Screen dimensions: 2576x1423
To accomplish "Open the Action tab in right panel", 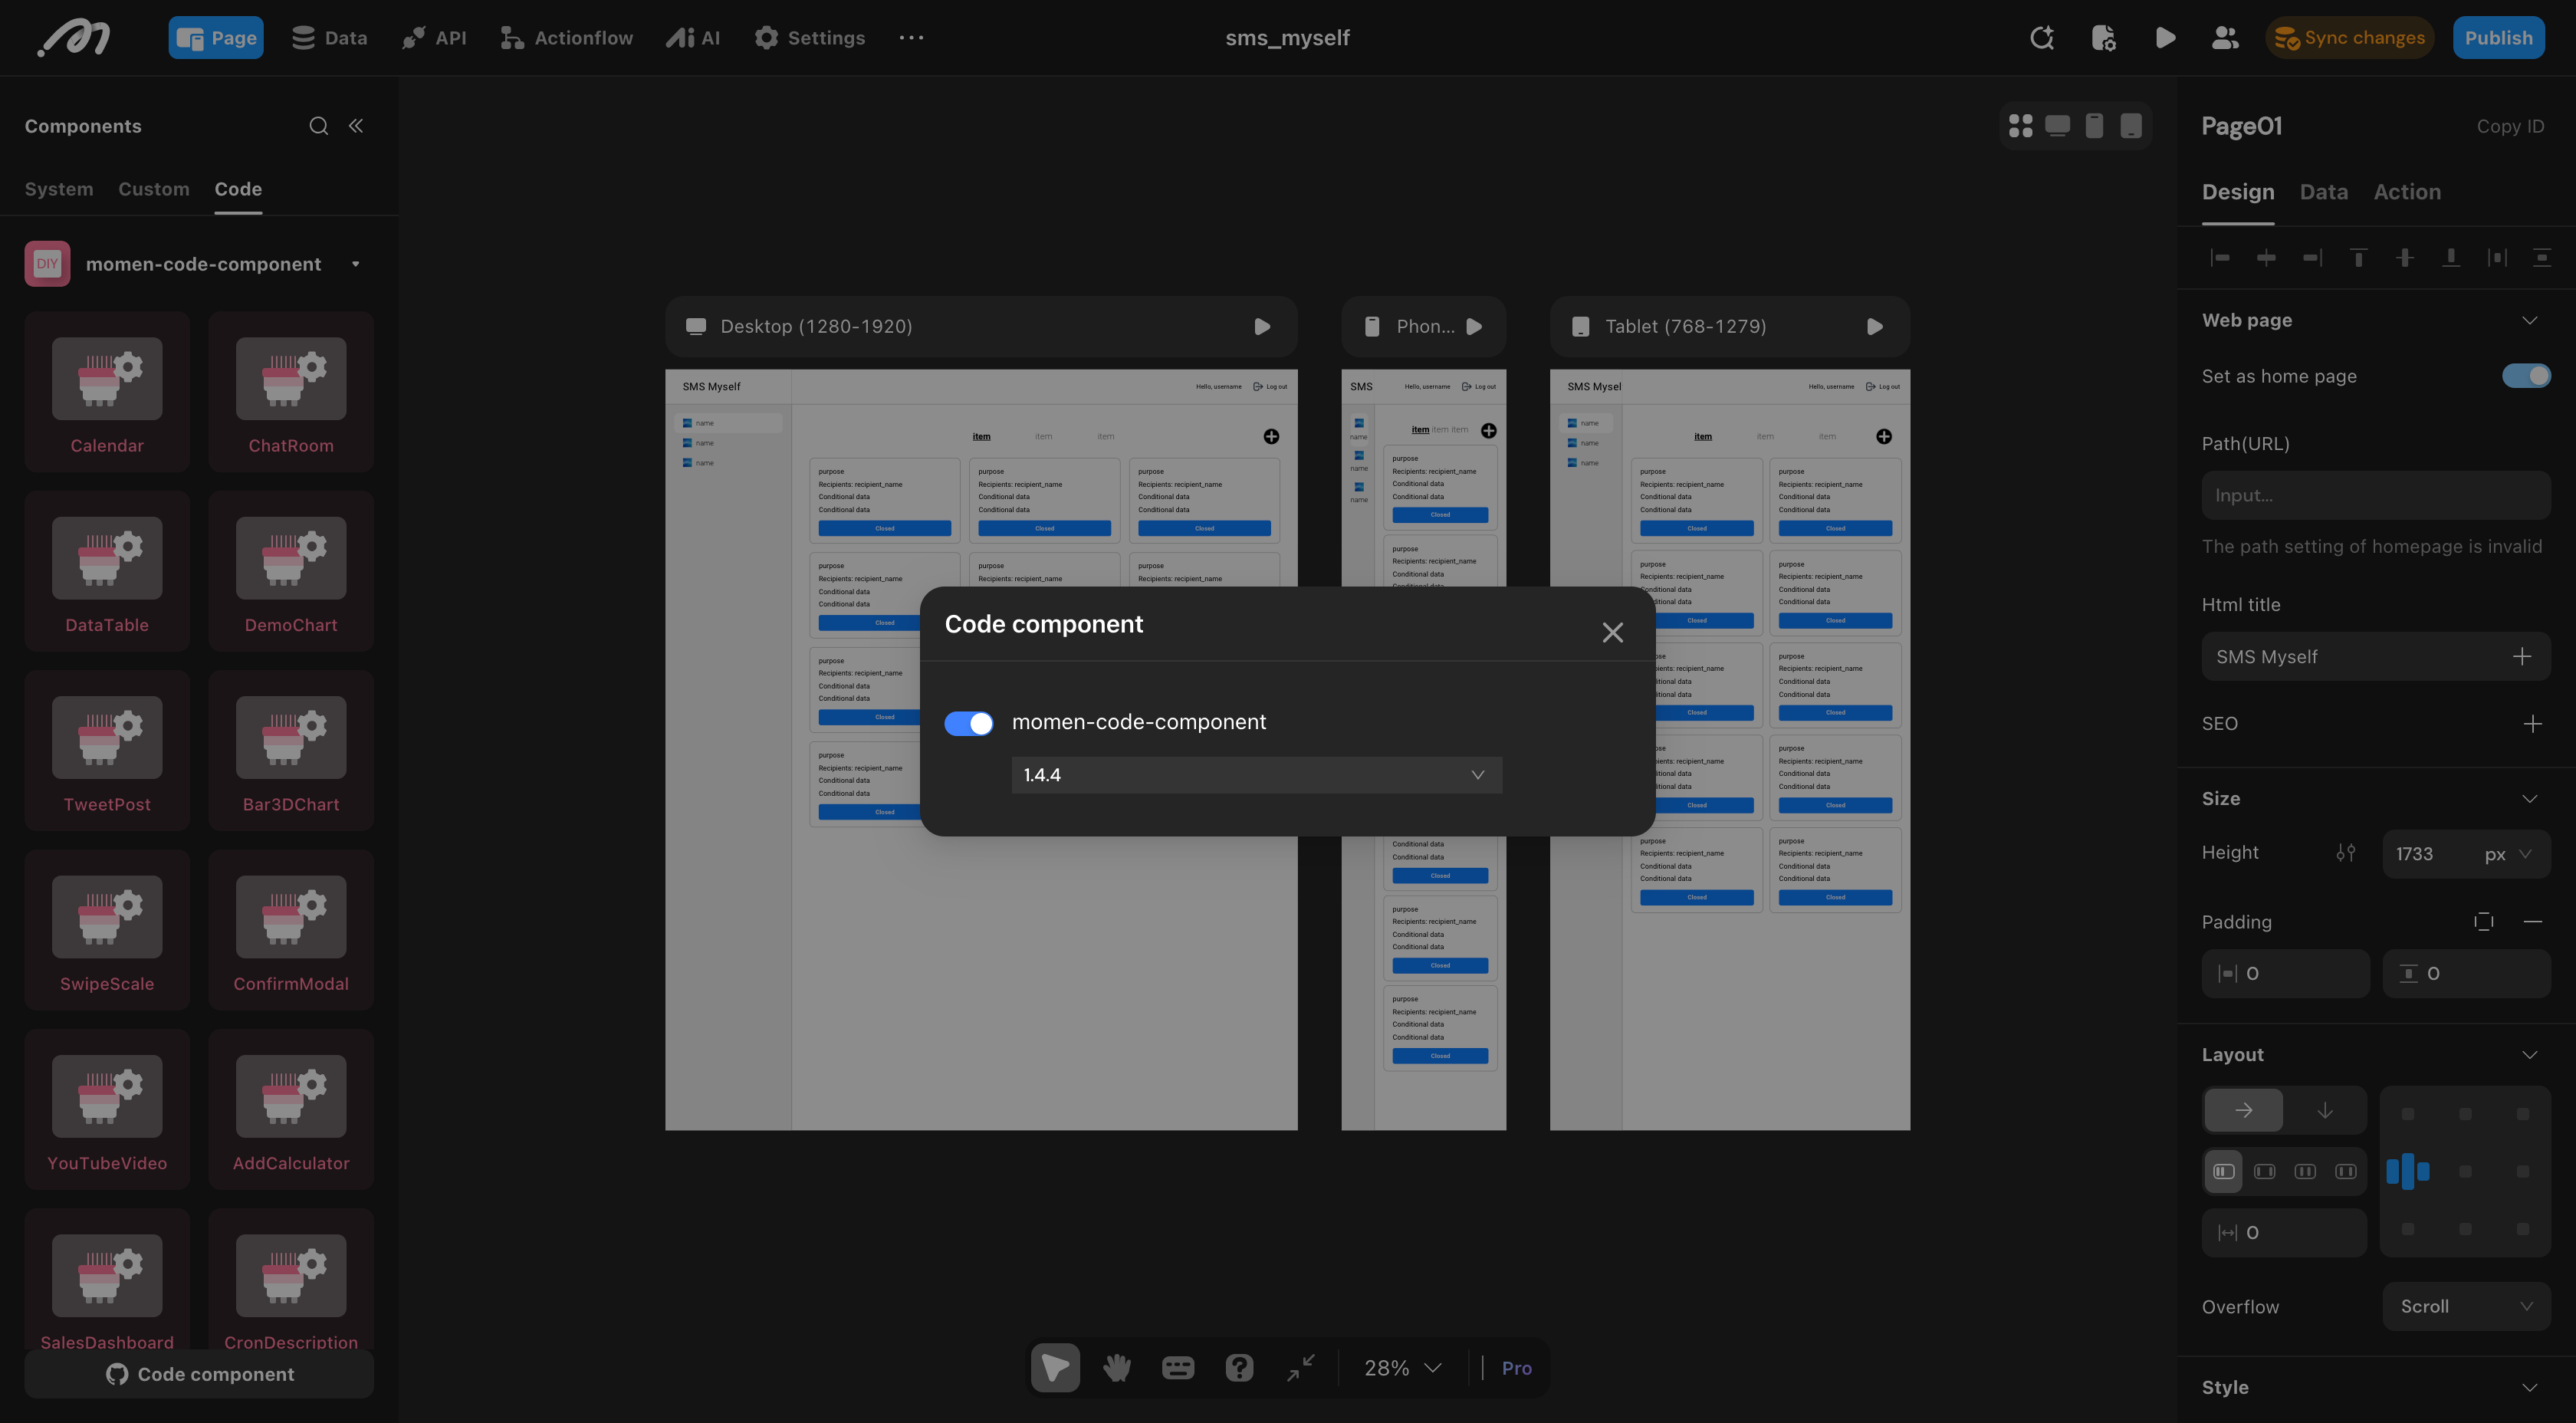I will point(2407,192).
